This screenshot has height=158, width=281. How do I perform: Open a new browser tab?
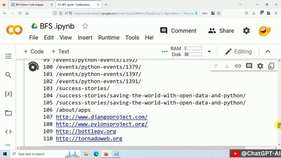coord(106,5)
